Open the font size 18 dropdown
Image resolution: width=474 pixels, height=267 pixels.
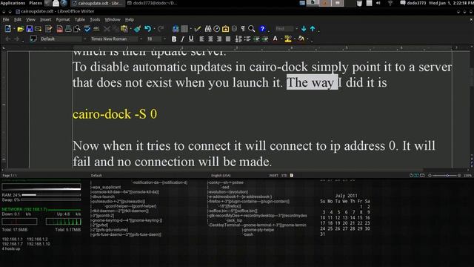[164, 39]
